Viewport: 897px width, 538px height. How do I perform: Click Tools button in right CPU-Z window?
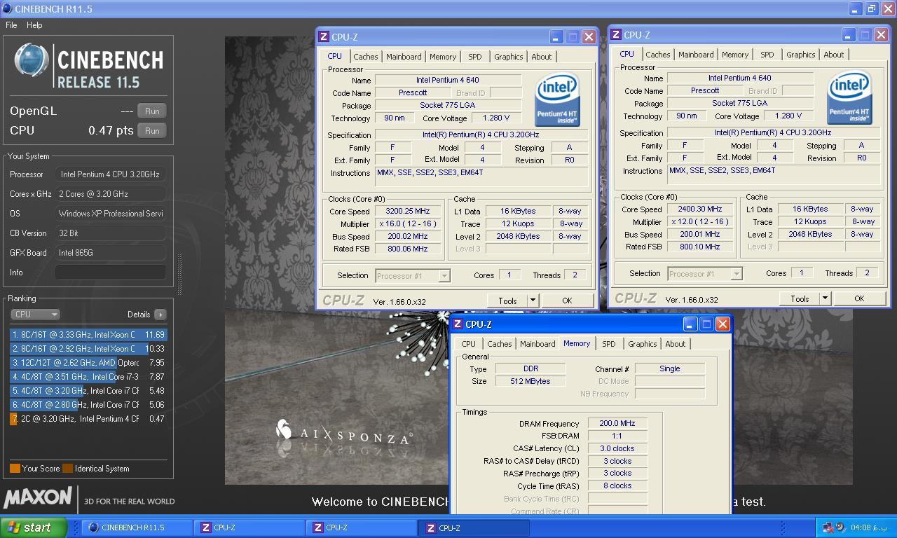(800, 298)
